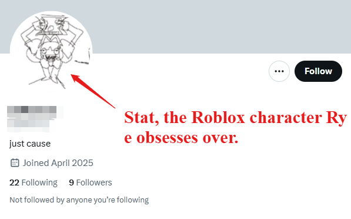351x219 pixels.
Task: Click the 'just cause' bio text
Action: click(x=30, y=144)
